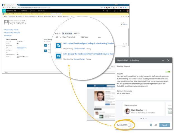The height and width of the screenshot is (133, 176).
Task: Click the browser address bar
Action: tap(56, 8)
